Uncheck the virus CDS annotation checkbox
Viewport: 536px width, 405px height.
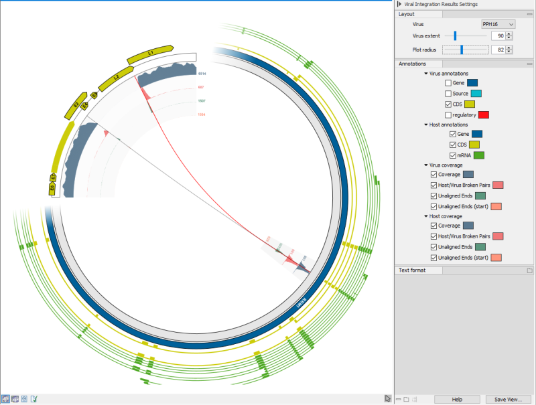448,104
